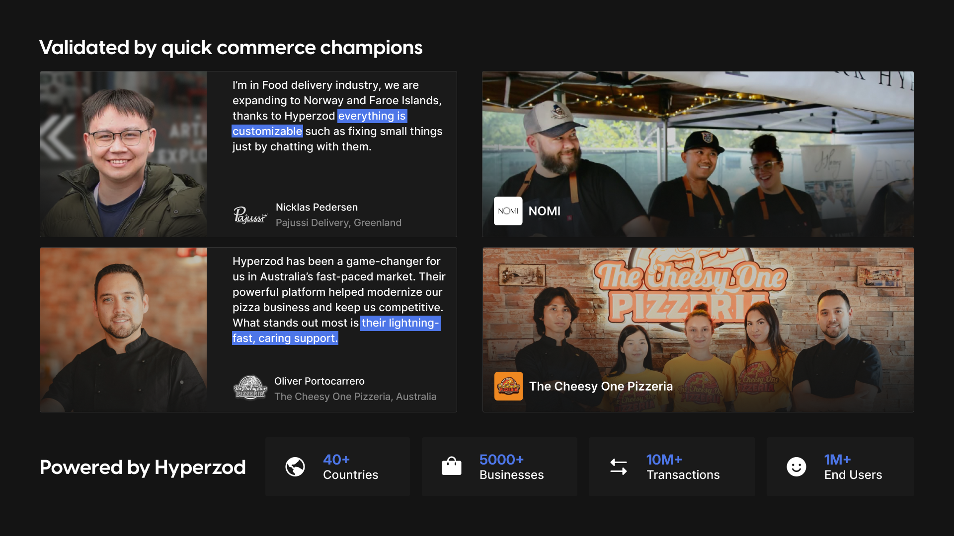
Task: Click the swap arrows icon beside Transactions
Action: coord(619,467)
